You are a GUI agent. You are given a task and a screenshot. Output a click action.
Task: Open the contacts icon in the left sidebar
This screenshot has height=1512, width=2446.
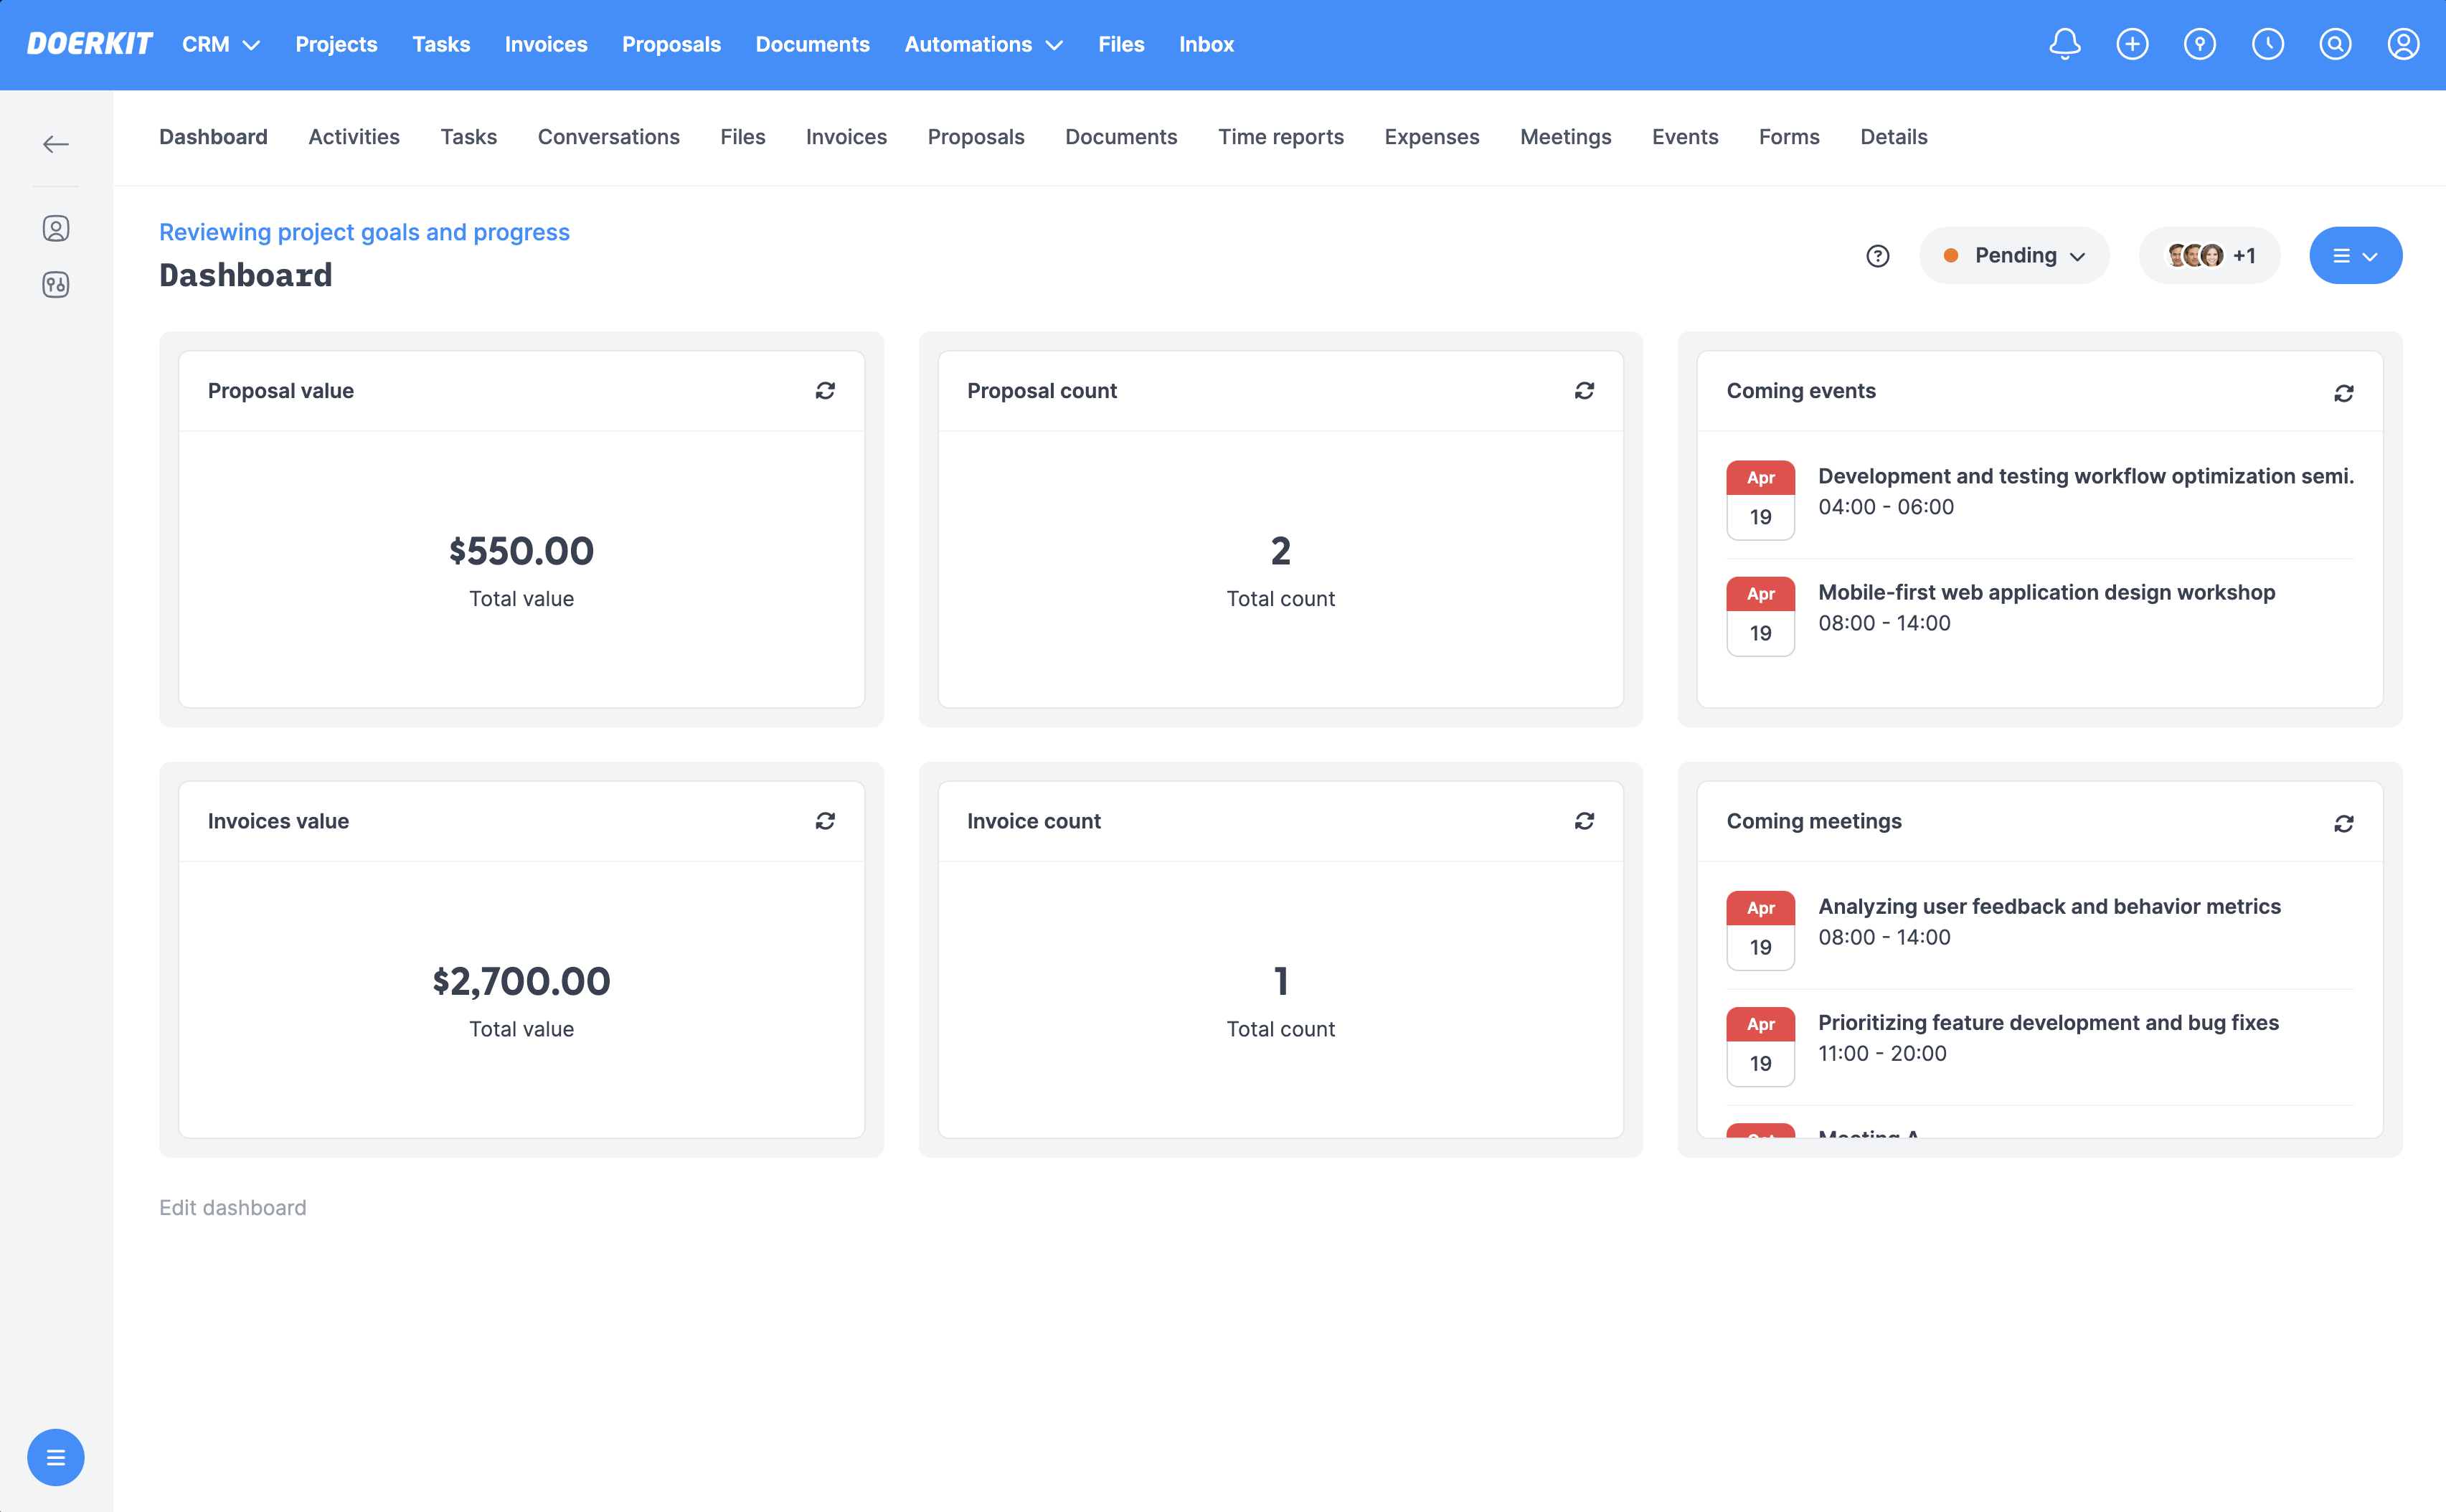pyautogui.click(x=56, y=228)
